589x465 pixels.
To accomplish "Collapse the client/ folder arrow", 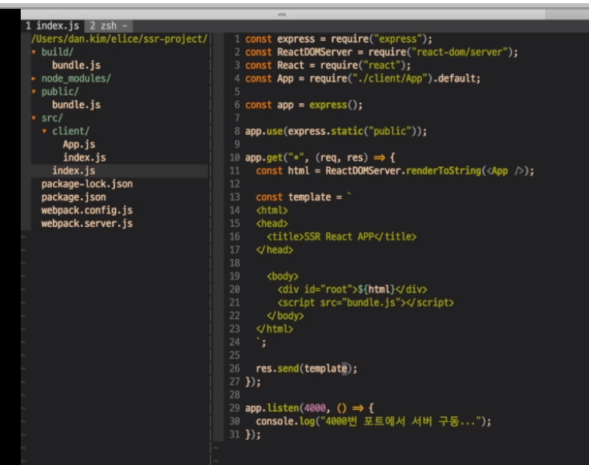I will tap(44, 131).
